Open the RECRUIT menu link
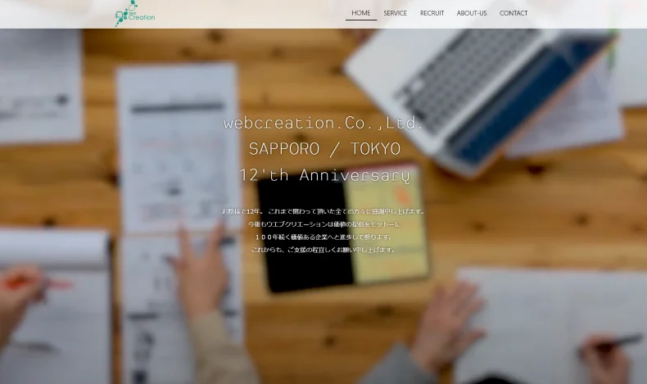This screenshot has height=384, width=647. (432, 13)
